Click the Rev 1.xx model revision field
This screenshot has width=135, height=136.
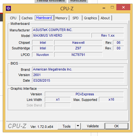tap(108, 35)
